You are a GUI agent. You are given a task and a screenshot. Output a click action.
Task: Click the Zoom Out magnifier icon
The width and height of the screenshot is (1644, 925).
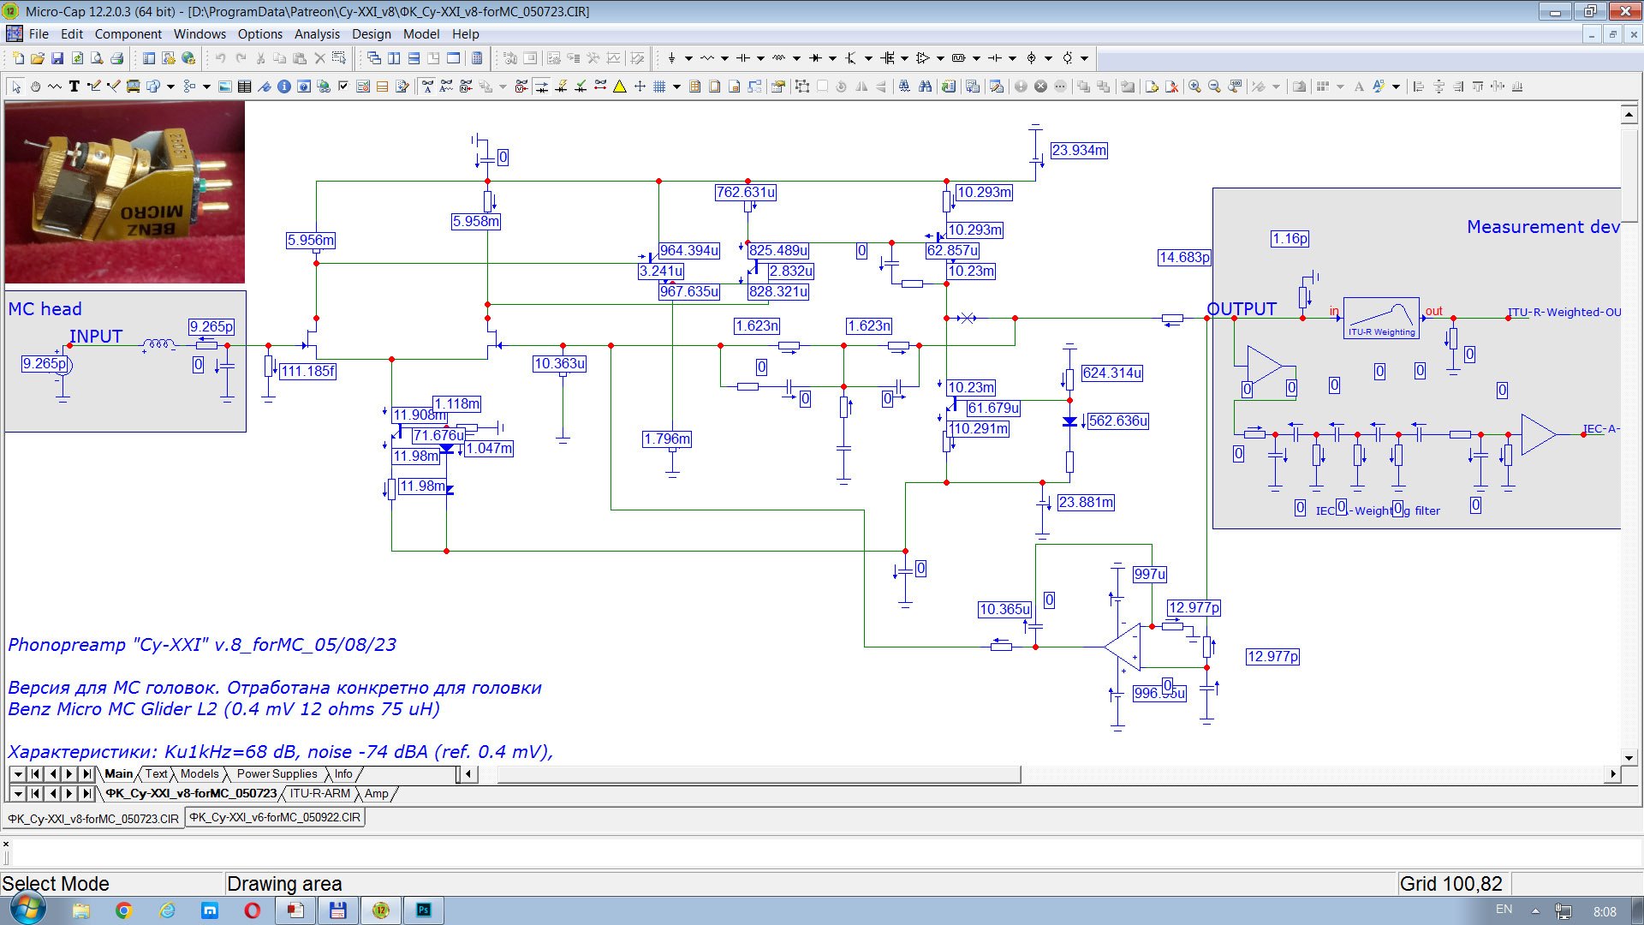[1214, 87]
